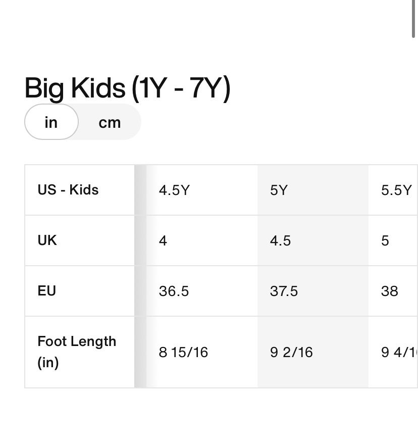Click the 4.5Y size cell
Screen dimensions: 418x446
point(202,190)
